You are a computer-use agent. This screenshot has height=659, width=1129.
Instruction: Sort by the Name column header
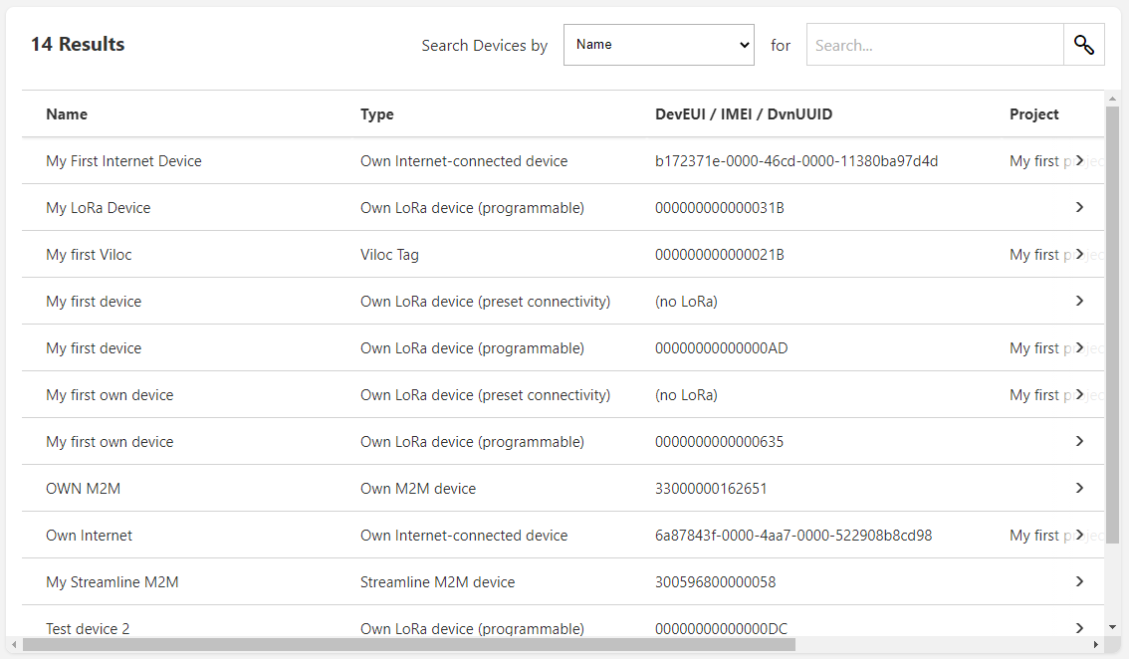click(x=67, y=113)
